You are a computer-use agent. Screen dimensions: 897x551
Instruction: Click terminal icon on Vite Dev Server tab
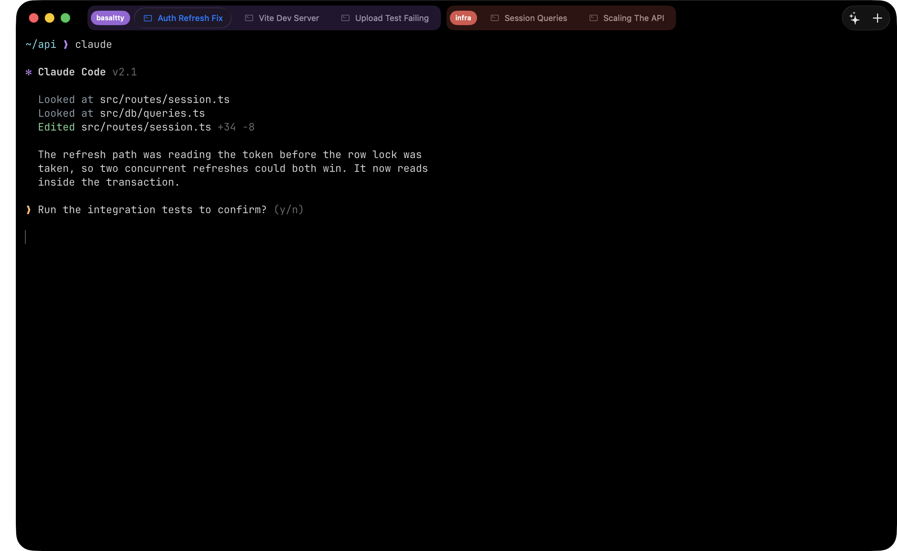[249, 18]
